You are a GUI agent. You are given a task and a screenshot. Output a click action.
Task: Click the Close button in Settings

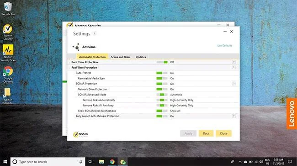pos(223,133)
